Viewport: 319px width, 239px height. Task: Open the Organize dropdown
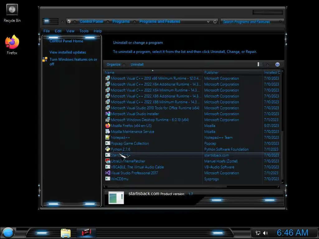point(116,64)
